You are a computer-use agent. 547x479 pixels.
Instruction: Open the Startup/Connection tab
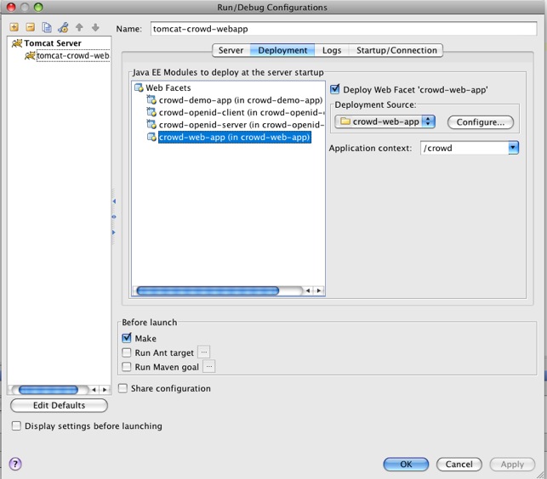coord(396,50)
